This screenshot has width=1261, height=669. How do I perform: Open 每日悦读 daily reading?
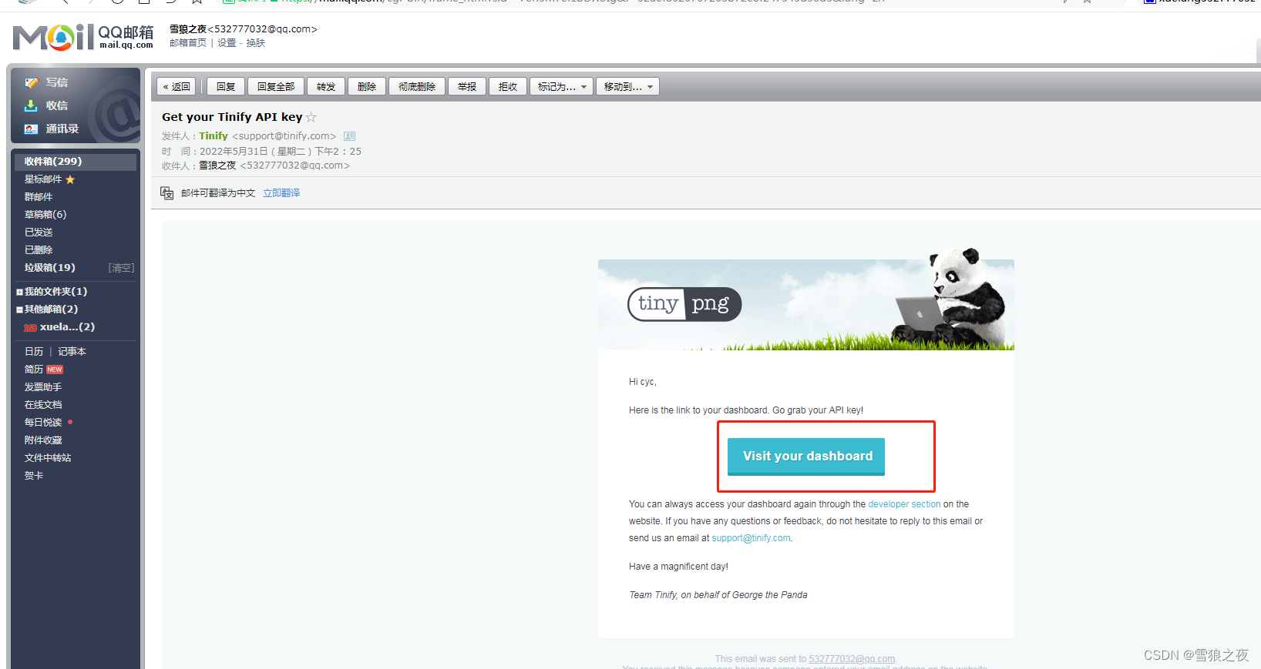coord(43,423)
